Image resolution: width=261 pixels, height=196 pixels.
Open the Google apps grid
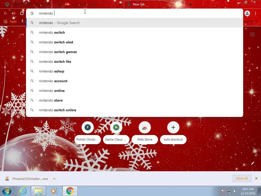[x=252, y=34]
